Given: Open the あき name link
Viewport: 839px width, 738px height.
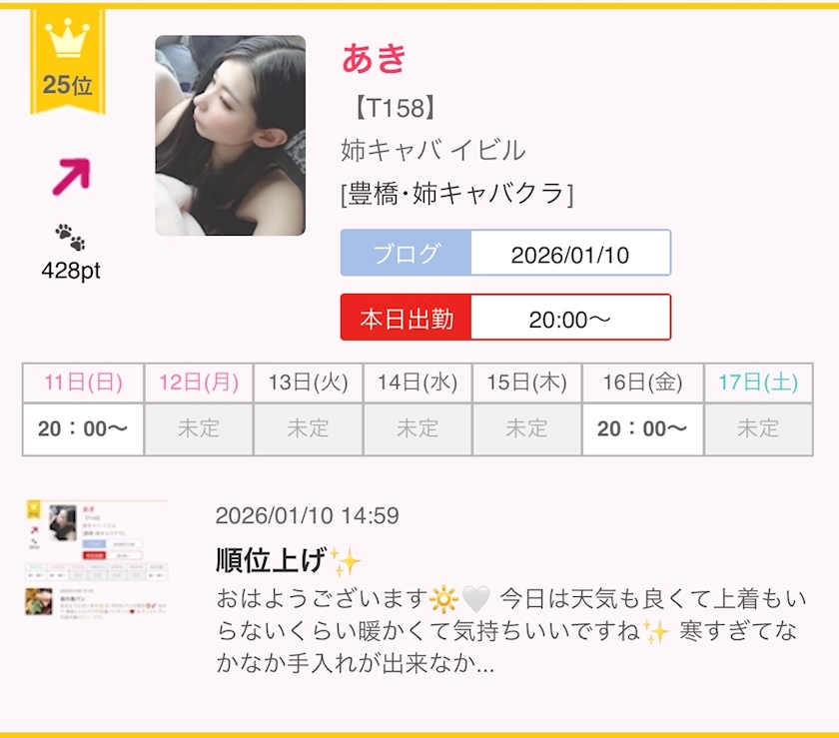Looking at the screenshot, I should (x=375, y=58).
